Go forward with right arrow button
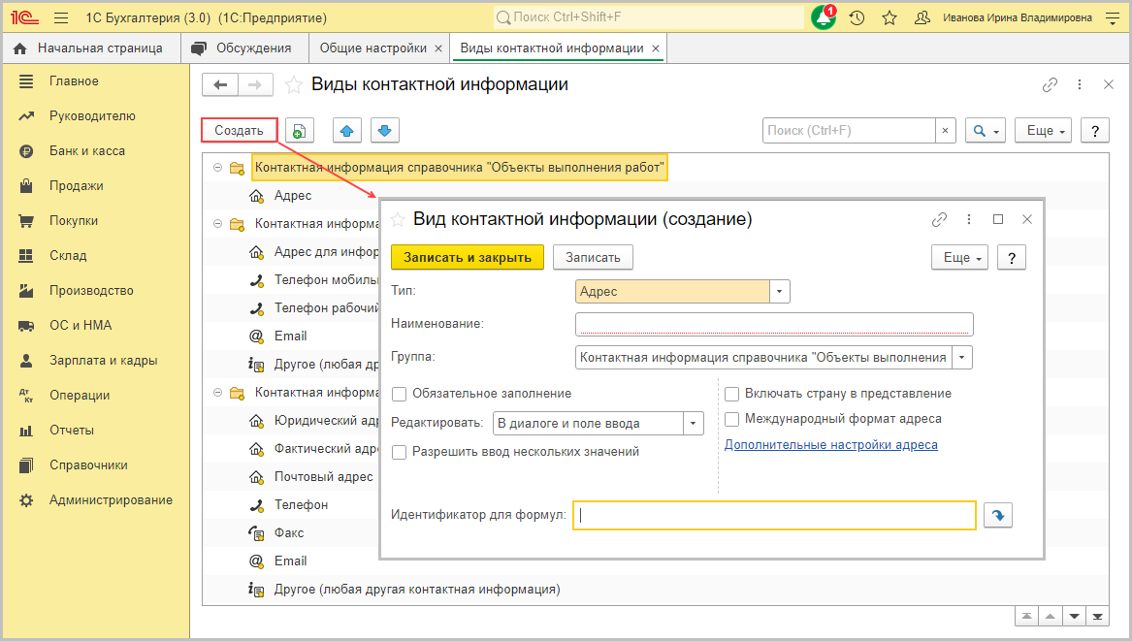 click(255, 85)
